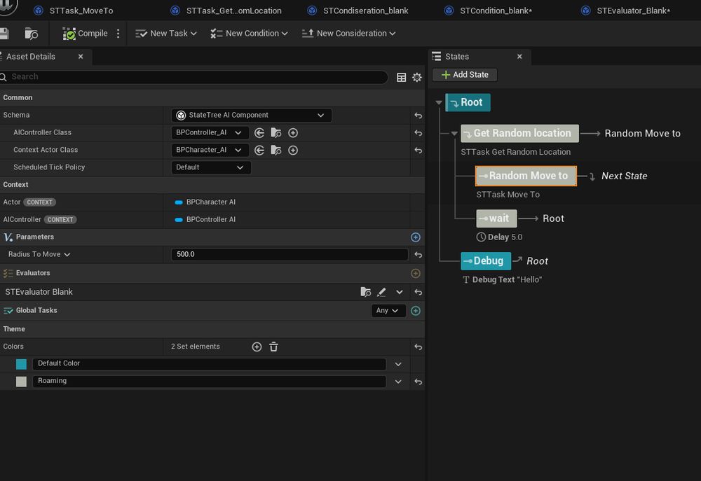Add a new Colors set element
The image size is (701, 481).
(x=257, y=347)
